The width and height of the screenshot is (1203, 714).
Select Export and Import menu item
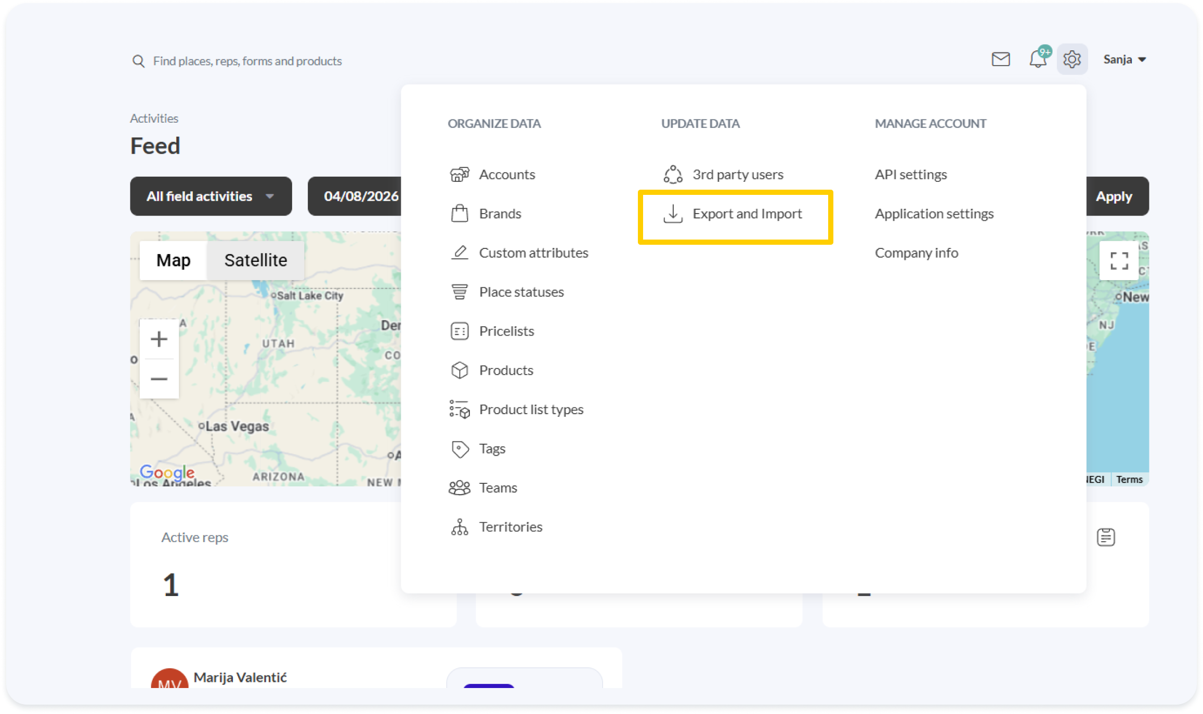(747, 214)
